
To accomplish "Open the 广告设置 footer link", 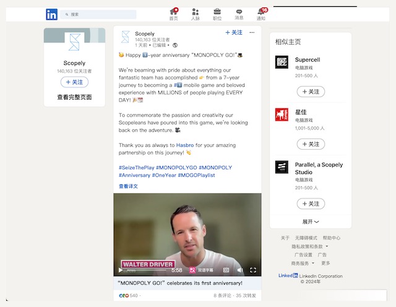I will click(x=303, y=254).
